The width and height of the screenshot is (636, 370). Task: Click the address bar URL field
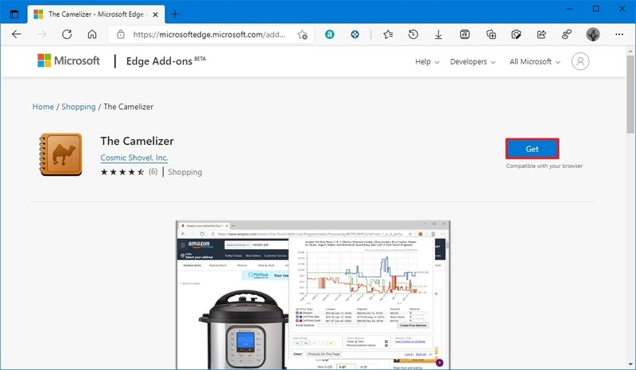click(209, 34)
